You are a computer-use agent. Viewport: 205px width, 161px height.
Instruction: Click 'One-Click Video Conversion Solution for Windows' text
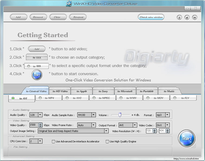108,80
